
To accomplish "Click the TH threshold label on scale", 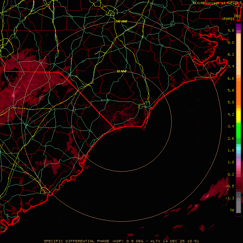I will click(x=232, y=210).
